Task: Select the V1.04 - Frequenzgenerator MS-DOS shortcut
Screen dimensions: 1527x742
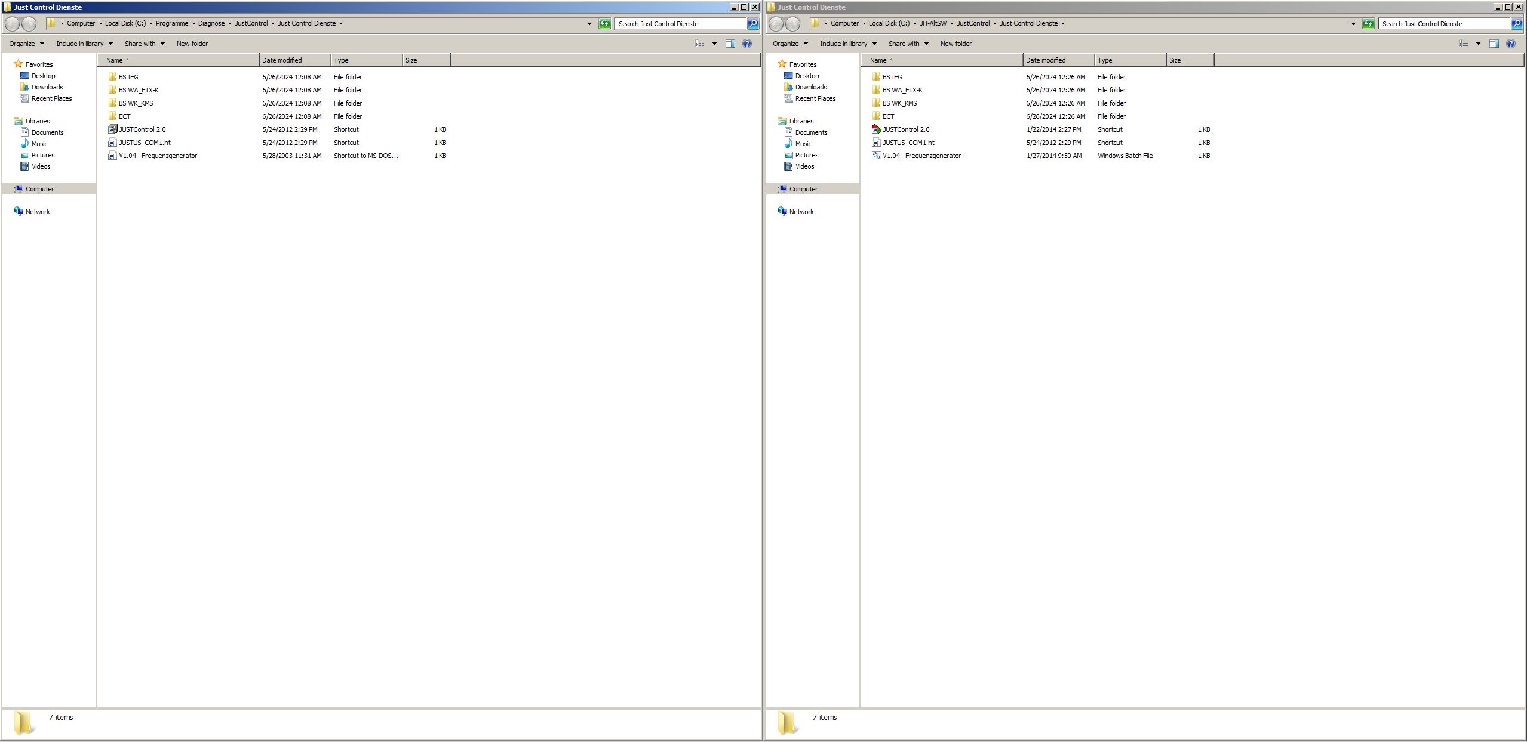Action: 158,156
